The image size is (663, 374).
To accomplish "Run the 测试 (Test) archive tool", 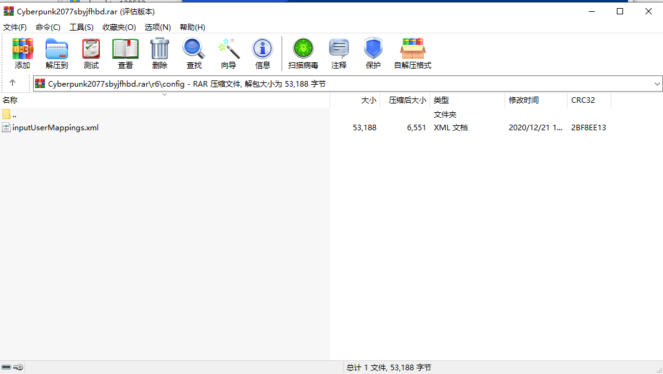I will pyautogui.click(x=91, y=53).
